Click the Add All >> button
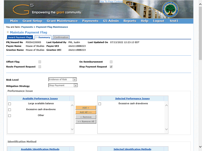The height and width of the screenshot is (151, 202). click(86, 112)
